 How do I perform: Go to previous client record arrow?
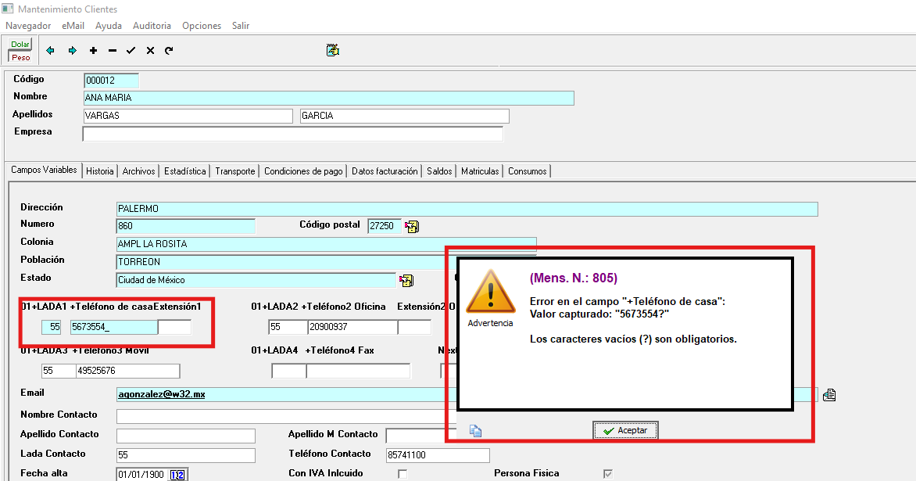(51, 51)
